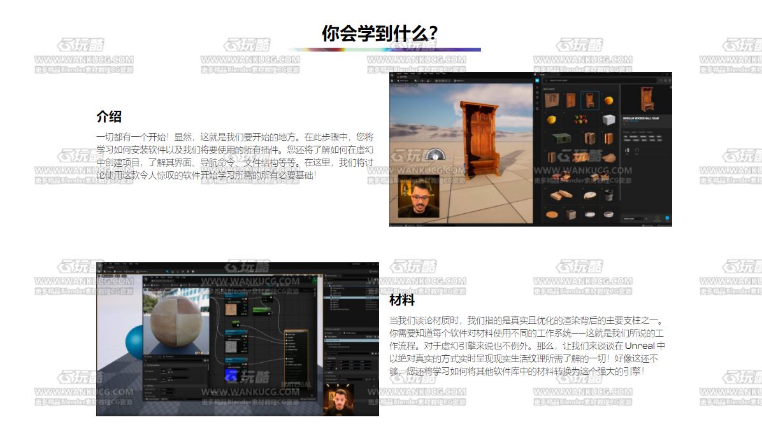762x443 pixels.
Task: Click the wooden chair model in the viewport
Action: click(479, 142)
